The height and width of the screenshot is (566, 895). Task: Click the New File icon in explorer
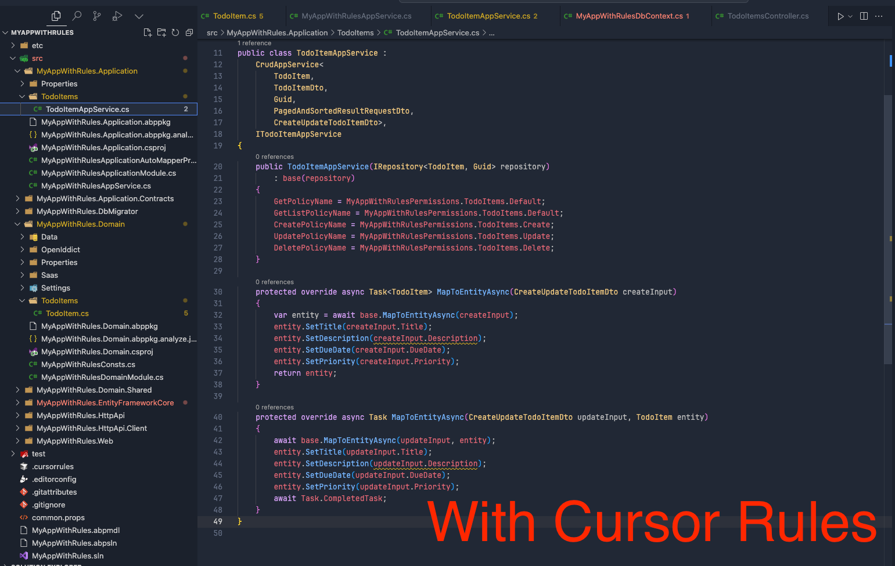(x=148, y=32)
